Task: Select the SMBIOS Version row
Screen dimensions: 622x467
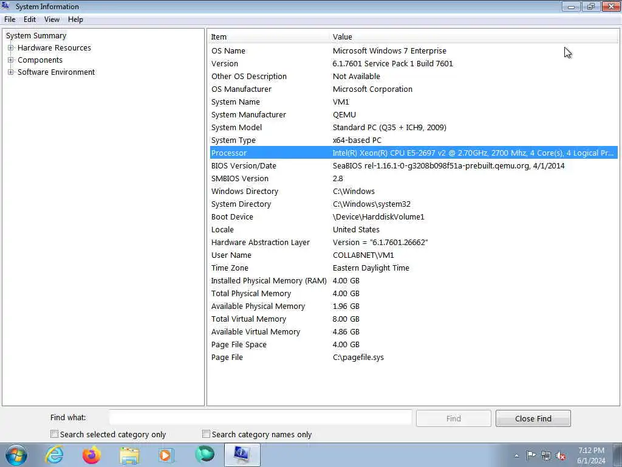Action: click(414, 178)
